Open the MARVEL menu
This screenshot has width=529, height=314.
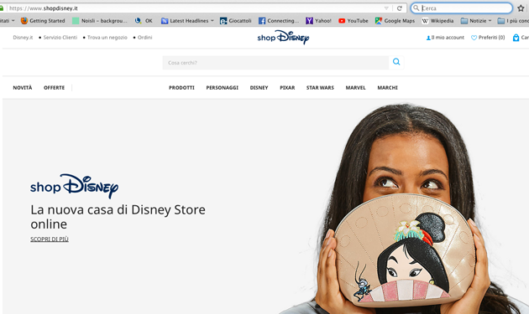(355, 88)
